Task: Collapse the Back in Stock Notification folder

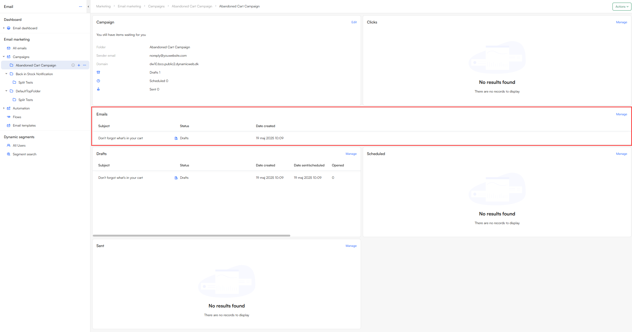Action: [x=6, y=74]
